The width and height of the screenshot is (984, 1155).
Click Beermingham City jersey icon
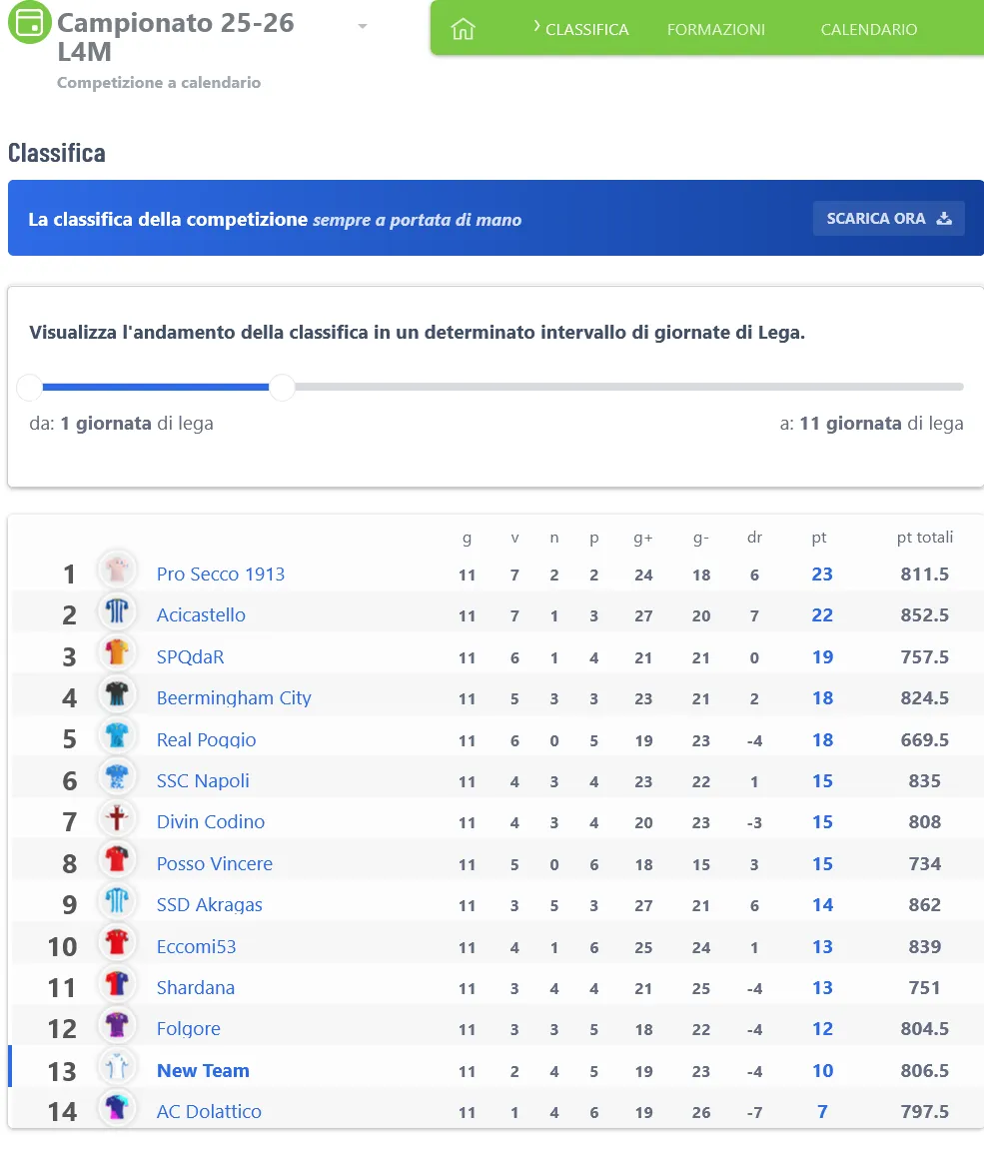tap(117, 696)
